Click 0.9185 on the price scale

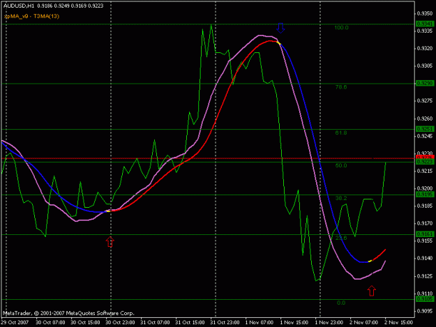[425, 206]
